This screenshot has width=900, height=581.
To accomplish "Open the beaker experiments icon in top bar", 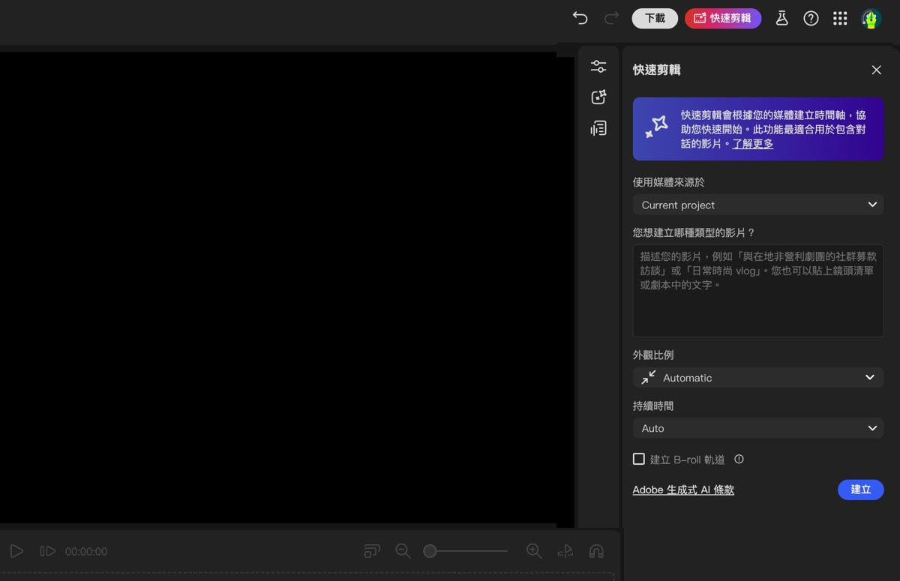I will point(781,18).
